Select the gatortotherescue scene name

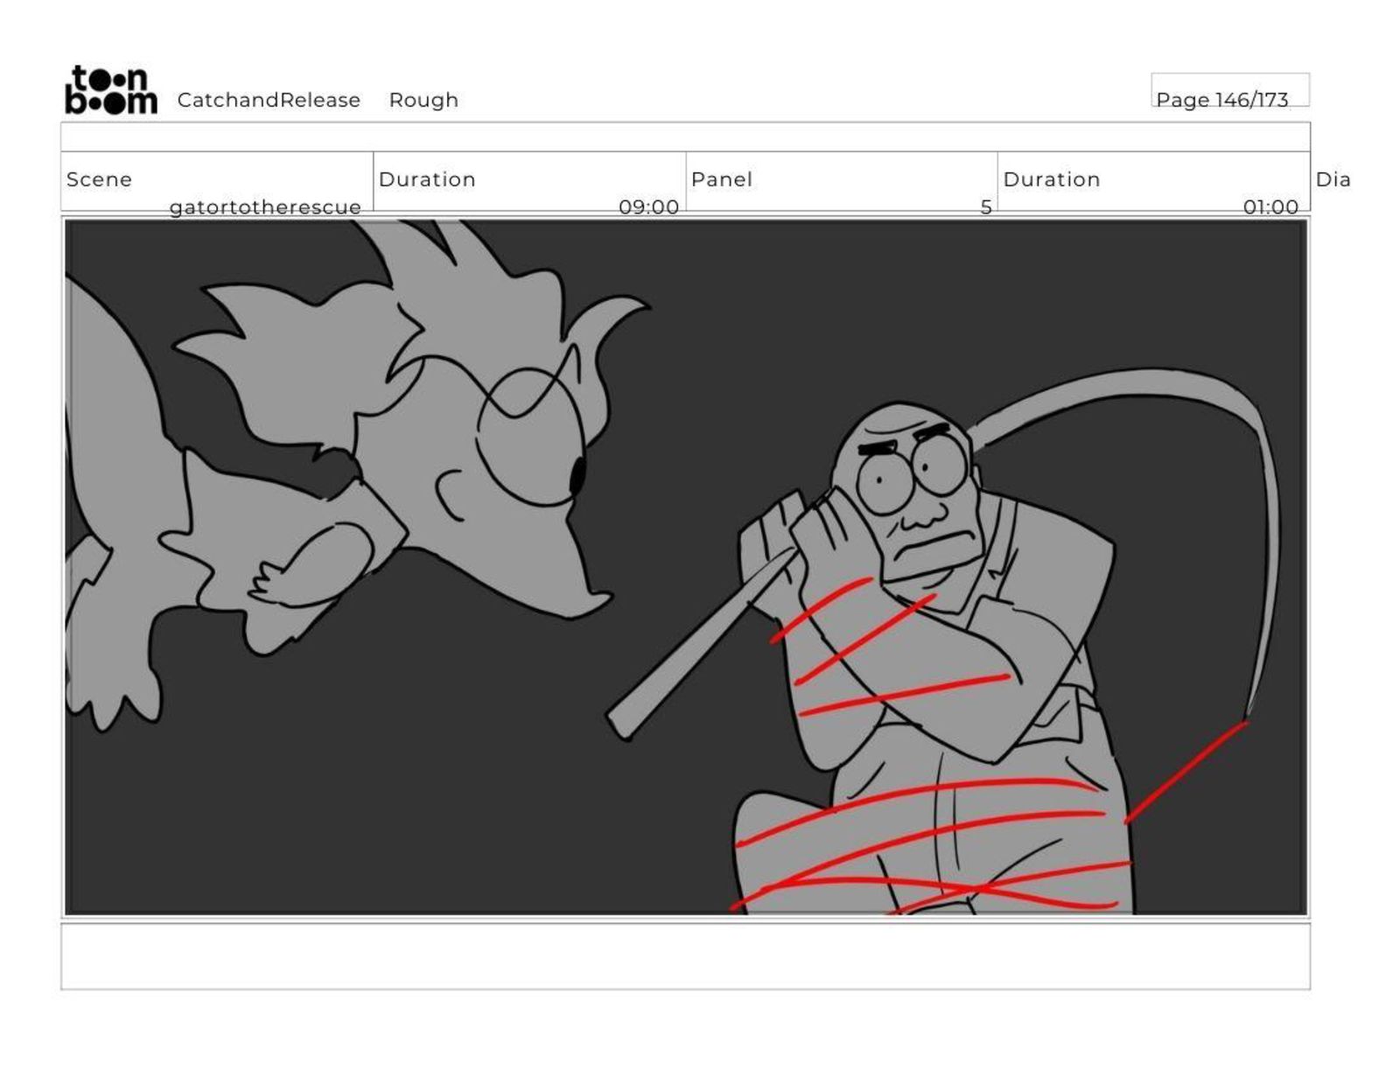[x=264, y=207]
